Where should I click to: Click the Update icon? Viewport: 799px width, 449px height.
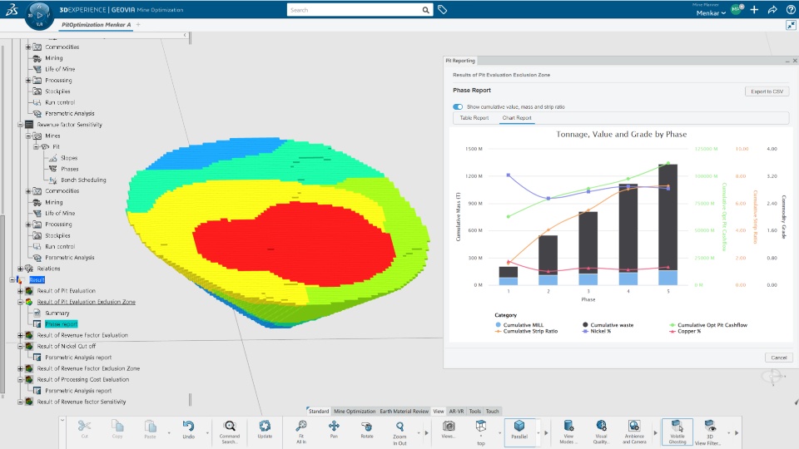point(265,426)
